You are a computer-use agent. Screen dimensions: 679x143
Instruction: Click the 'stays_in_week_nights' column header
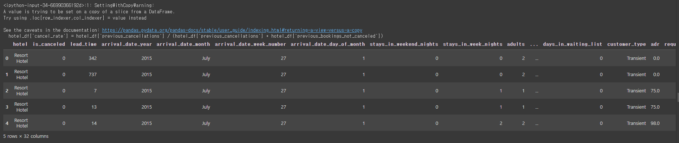coord(472,44)
